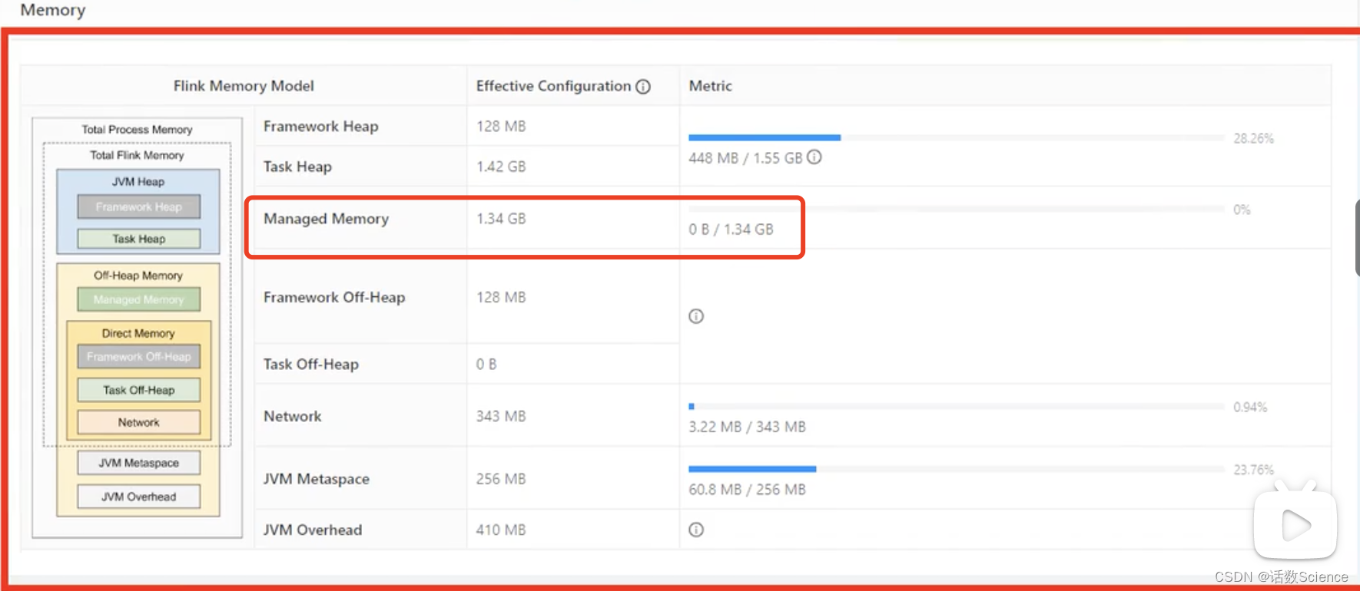Screen dimensions: 1360x591
Task: Click the Task Heap row label
Action: point(298,167)
